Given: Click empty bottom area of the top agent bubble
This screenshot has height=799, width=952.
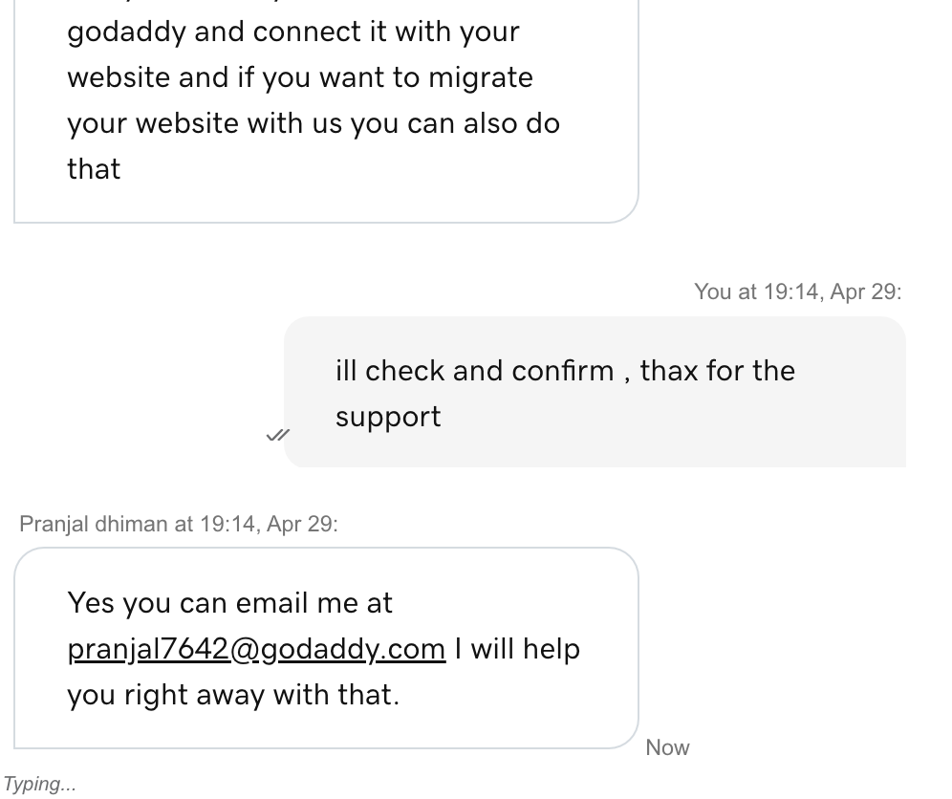Looking at the screenshot, I should click(326, 203).
